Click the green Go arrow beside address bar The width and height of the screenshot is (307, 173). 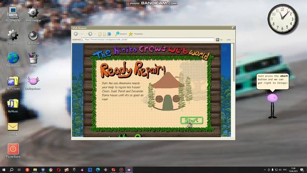tap(217, 39)
